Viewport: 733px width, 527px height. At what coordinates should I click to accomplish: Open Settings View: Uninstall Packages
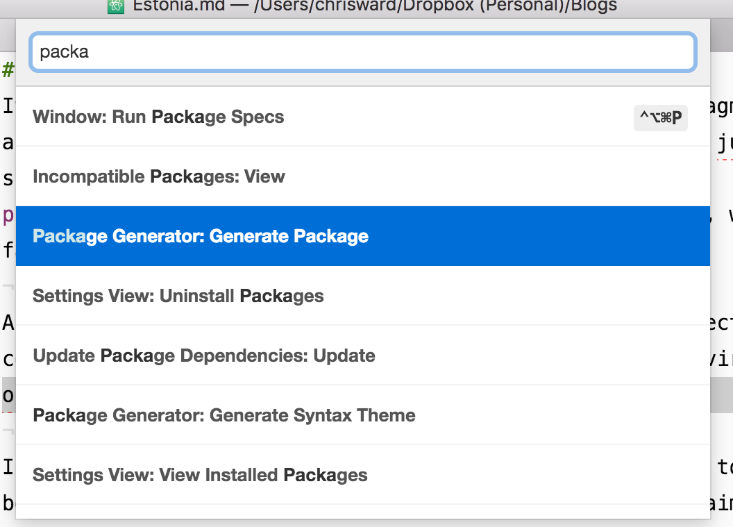[178, 296]
